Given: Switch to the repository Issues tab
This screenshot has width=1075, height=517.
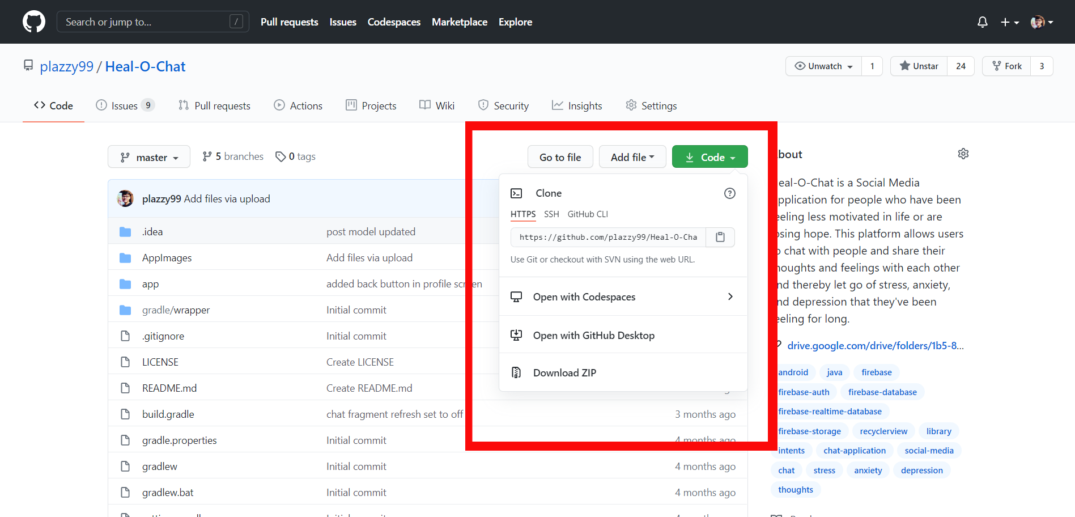Looking at the screenshot, I should coord(125,105).
